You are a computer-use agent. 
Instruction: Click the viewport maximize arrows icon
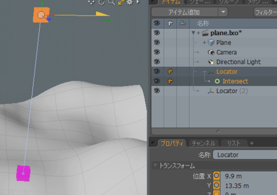pos(121,2)
